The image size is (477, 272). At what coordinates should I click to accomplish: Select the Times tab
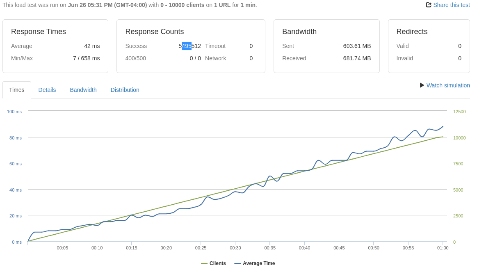click(x=17, y=90)
